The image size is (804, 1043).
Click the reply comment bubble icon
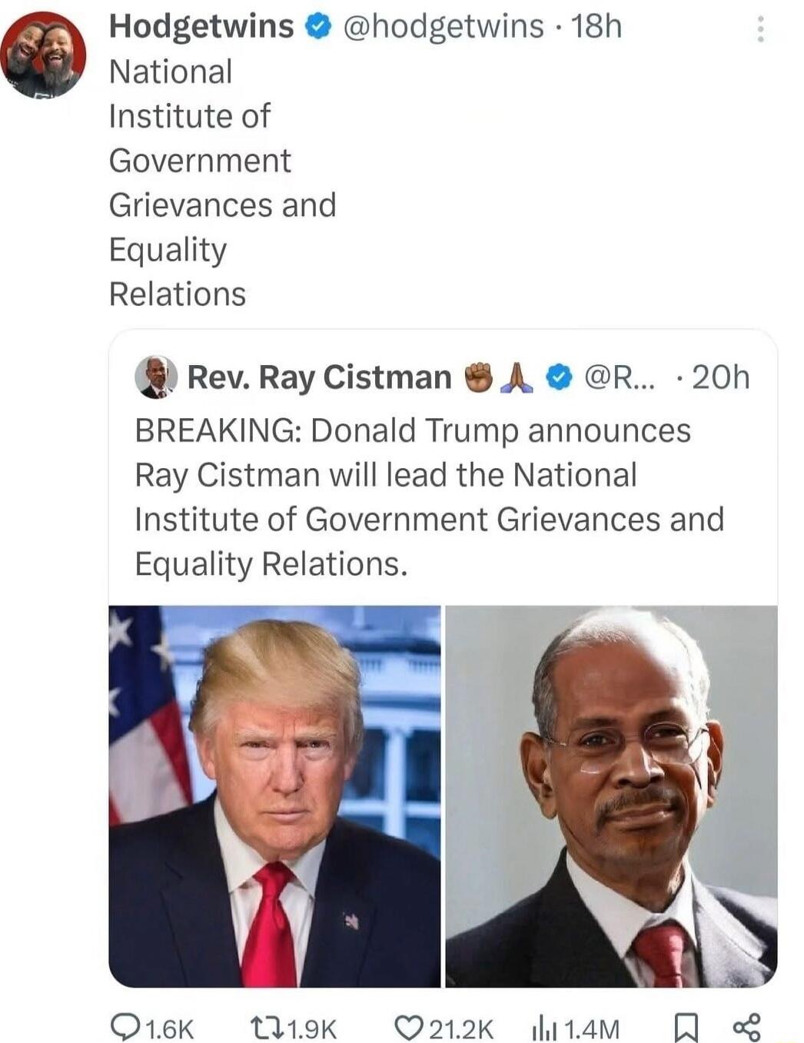pos(124,1027)
